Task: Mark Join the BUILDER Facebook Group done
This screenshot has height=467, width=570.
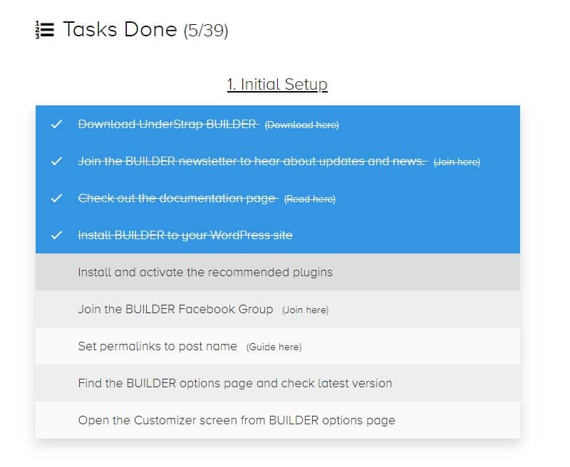Action: click(x=175, y=309)
